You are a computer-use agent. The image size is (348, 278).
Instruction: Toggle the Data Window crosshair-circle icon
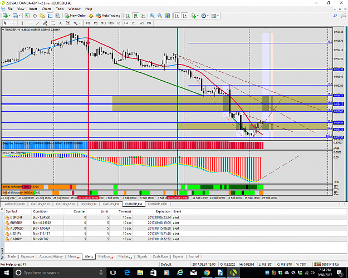pos(35,16)
